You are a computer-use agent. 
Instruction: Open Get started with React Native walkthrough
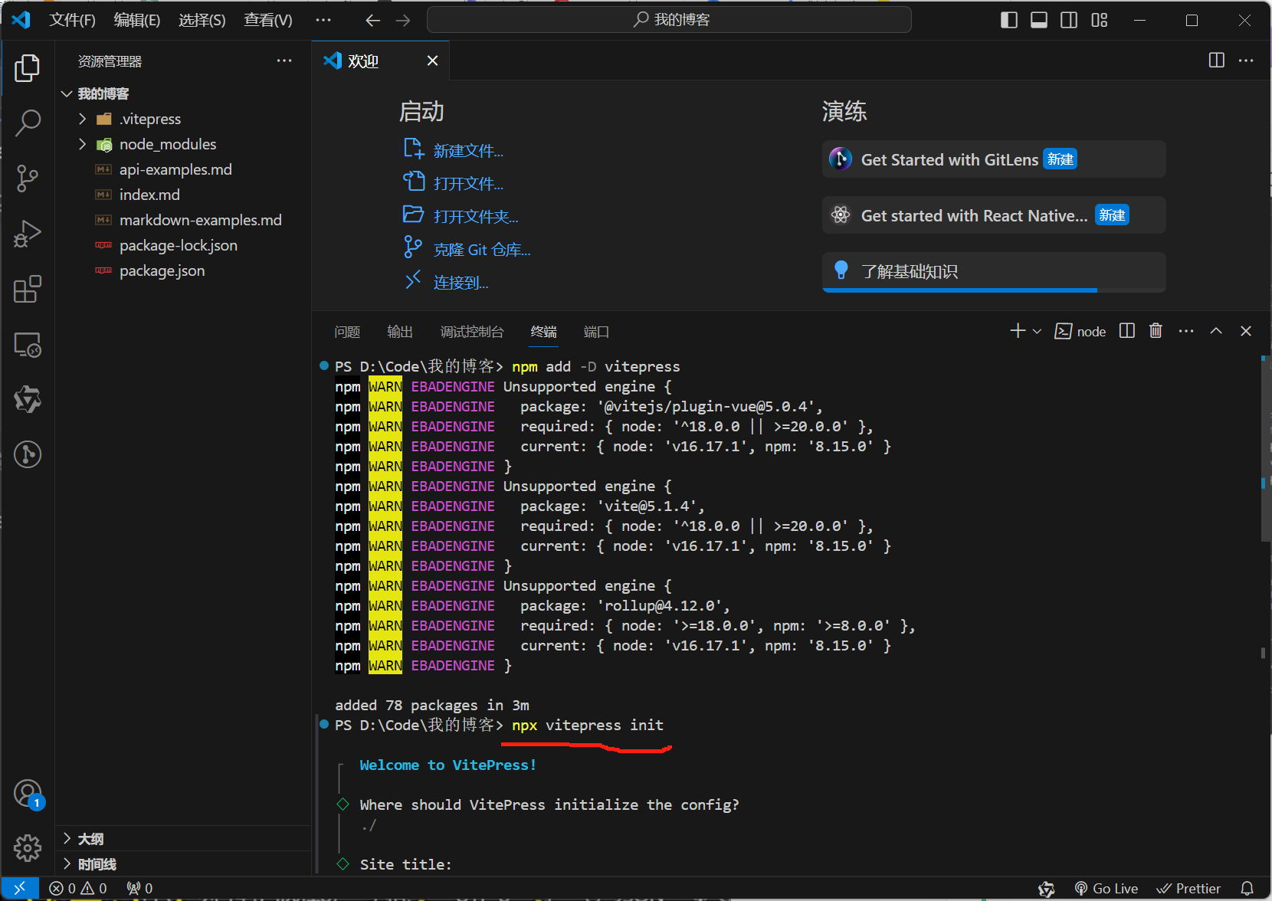click(994, 215)
